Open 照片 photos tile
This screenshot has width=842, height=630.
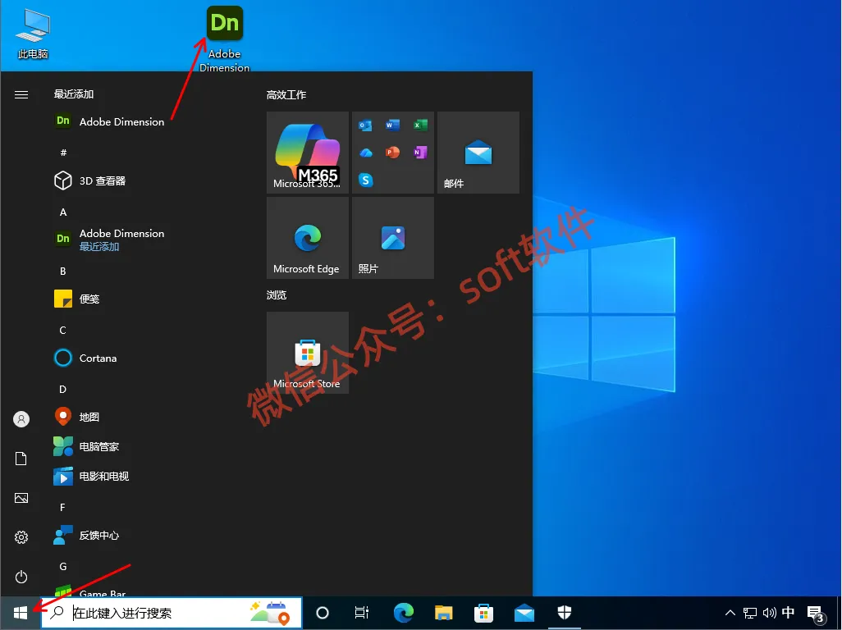pyautogui.click(x=393, y=238)
